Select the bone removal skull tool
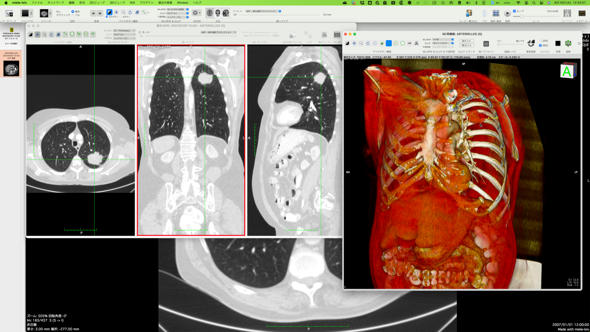This screenshot has height=332, width=590. (x=416, y=43)
